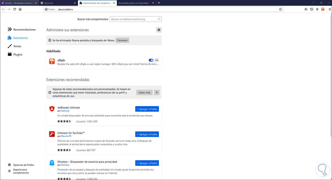Open Plugins in the sidebar

pos(15,54)
